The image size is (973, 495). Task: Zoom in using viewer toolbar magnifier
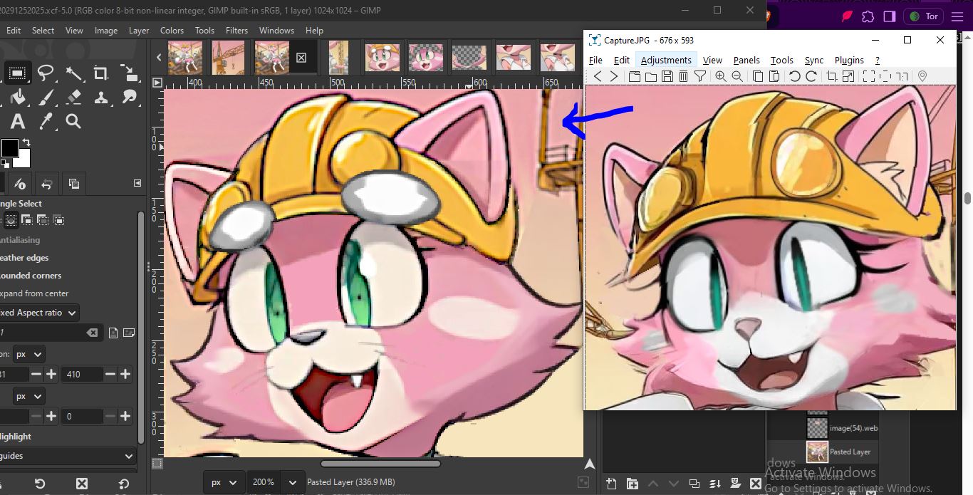click(721, 76)
